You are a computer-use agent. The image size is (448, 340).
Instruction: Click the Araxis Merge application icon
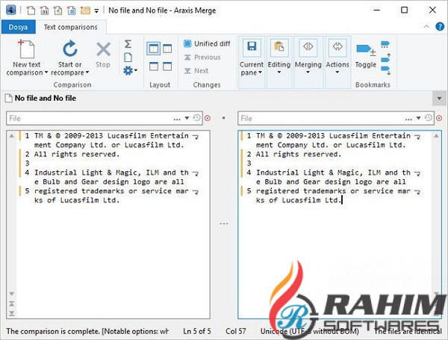(x=11, y=10)
